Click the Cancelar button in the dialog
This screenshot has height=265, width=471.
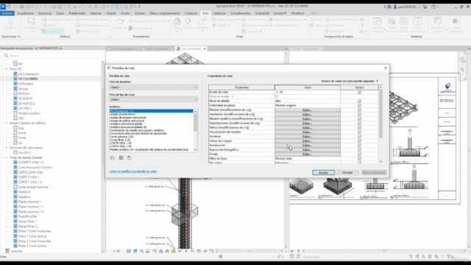[347, 172]
